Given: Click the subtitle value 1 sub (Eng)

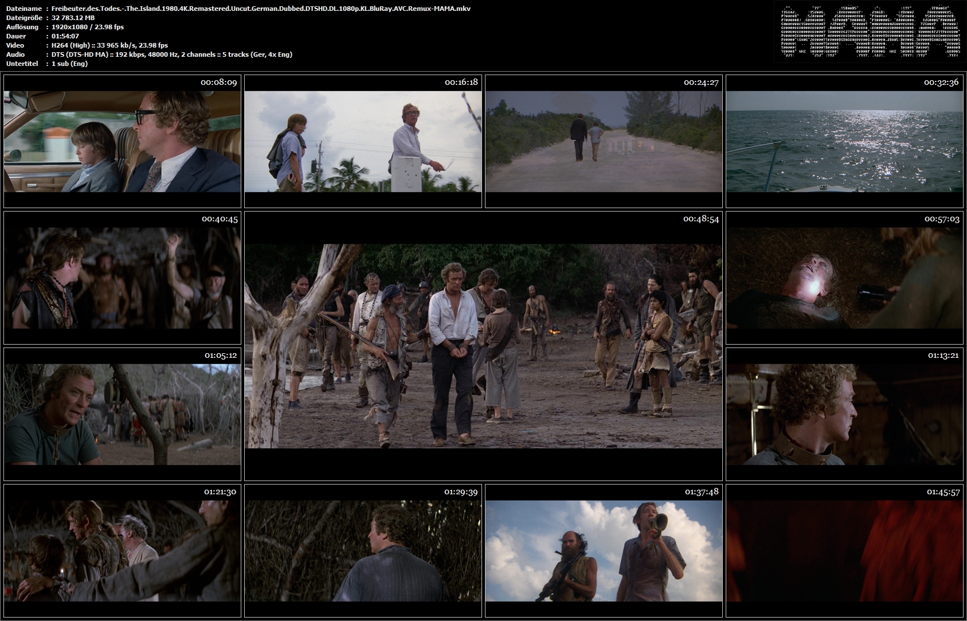Looking at the screenshot, I should coord(69,64).
